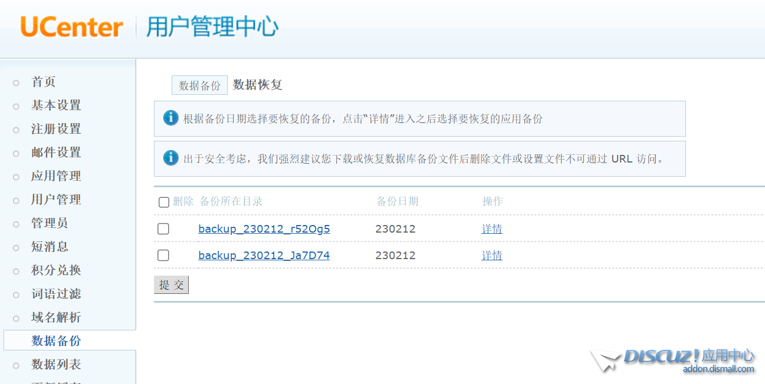Image resolution: width=765 pixels, height=384 pixels.
Task: Select the 数据恢复 tab
Action: pos(258,85)
